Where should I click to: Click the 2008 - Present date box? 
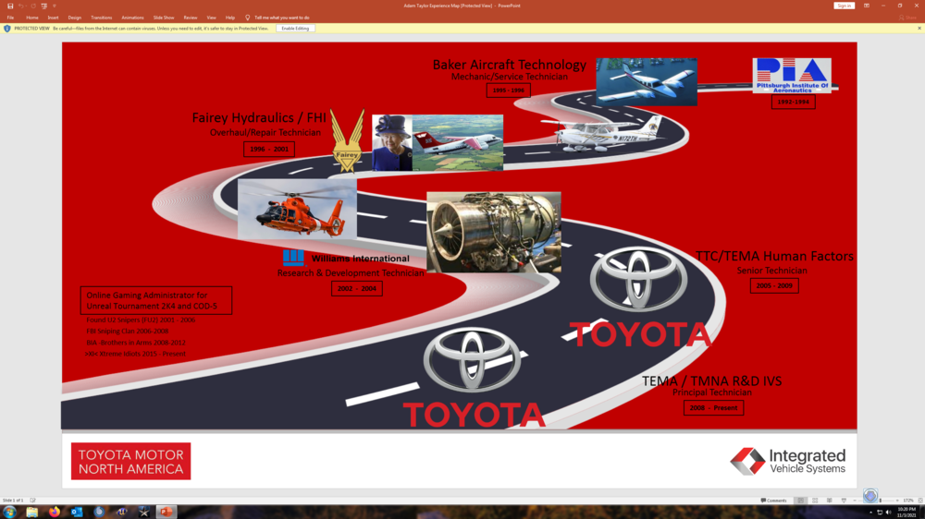point(713,407)
